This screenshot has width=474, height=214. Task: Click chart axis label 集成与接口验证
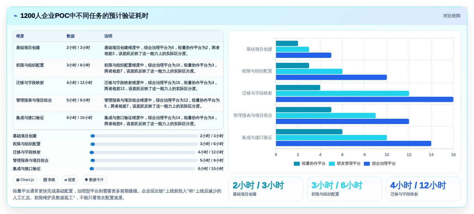click(257, 138)
